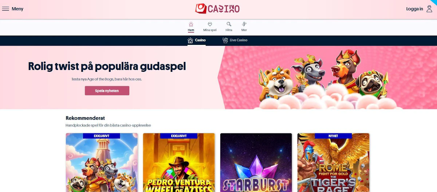
Task: Open Pedro Ventura Wheel of Aztecs game
Action: click(179, 162)
